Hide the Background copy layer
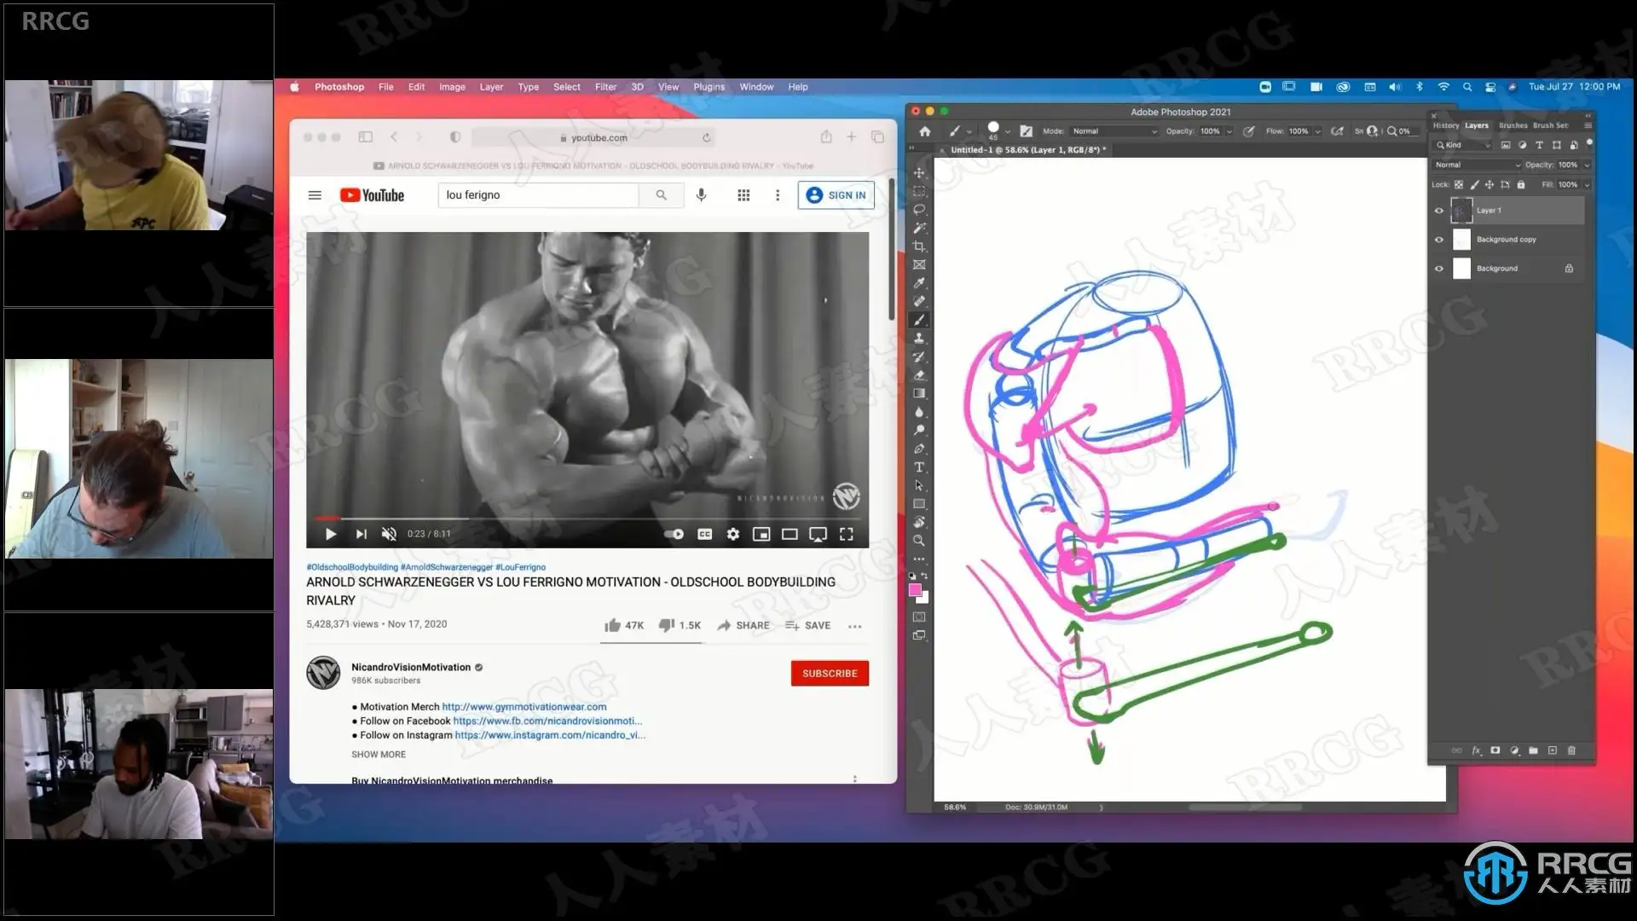The image size is (1637, 921). tap(1439, 240)
